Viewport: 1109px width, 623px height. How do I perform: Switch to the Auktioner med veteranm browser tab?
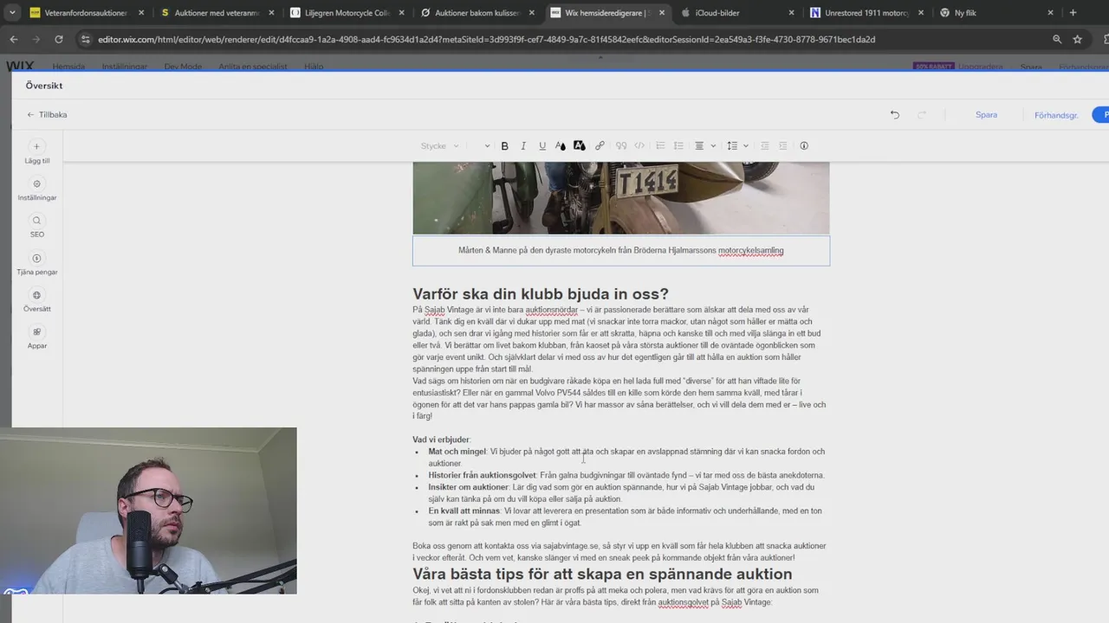pyautogui.click(x=217, y=13)
